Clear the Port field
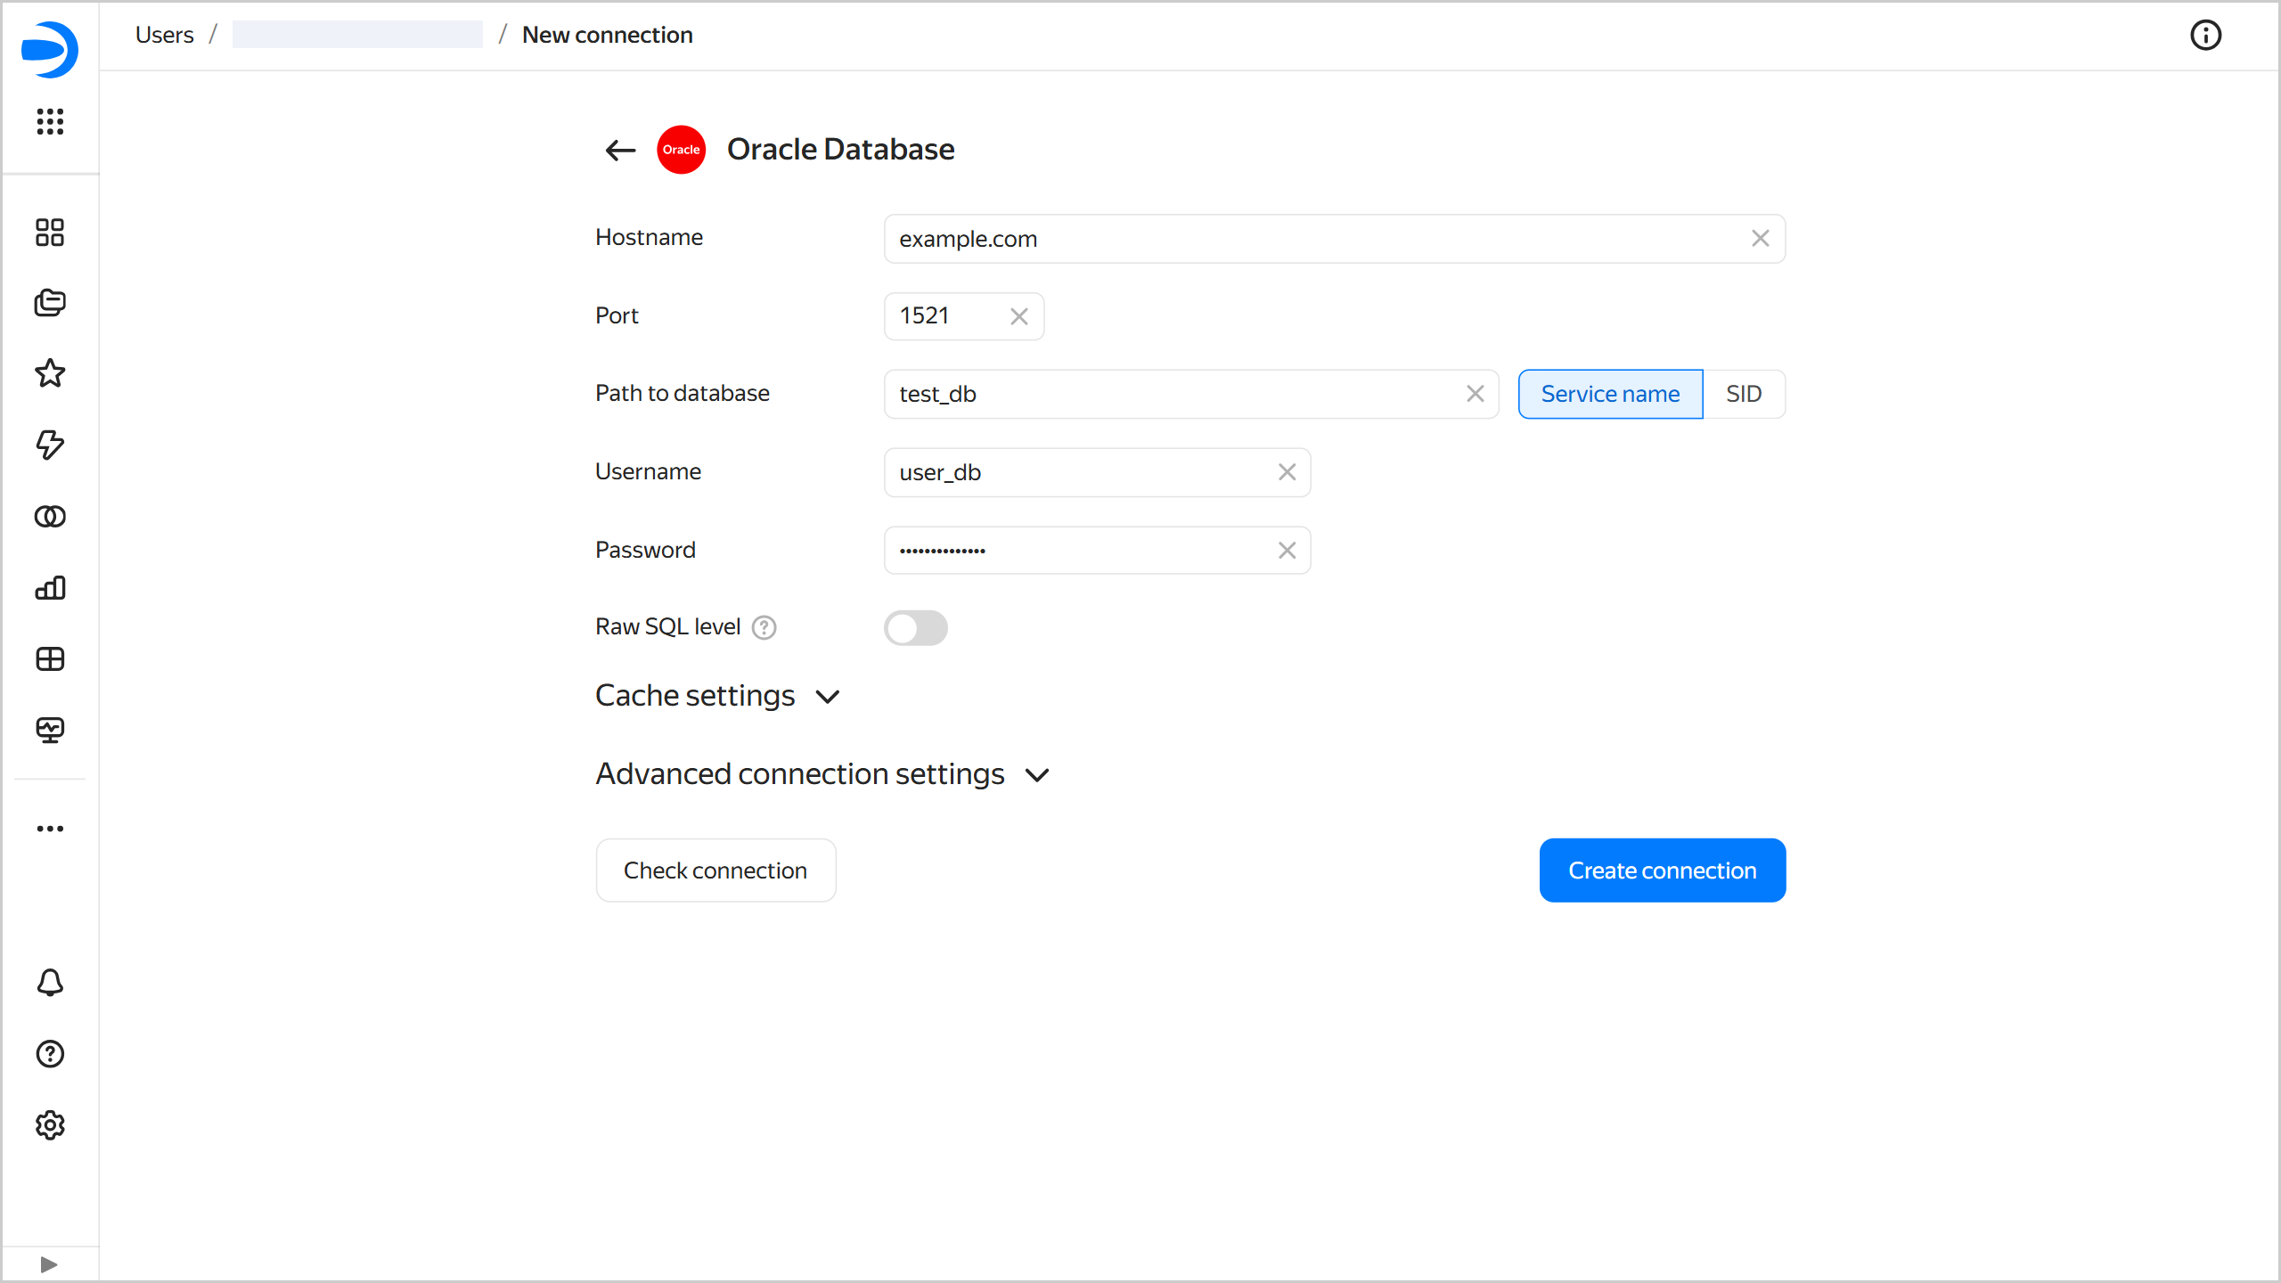2281x1283 pixels. (x=1019, y=316)
